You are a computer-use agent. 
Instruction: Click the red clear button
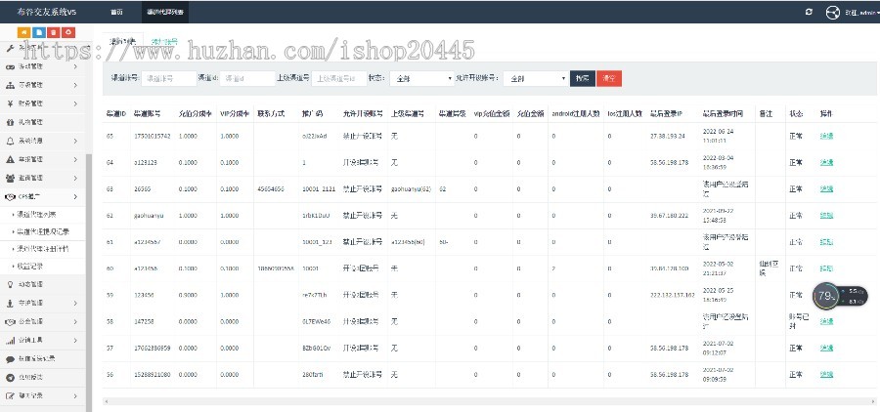[609, 78]
